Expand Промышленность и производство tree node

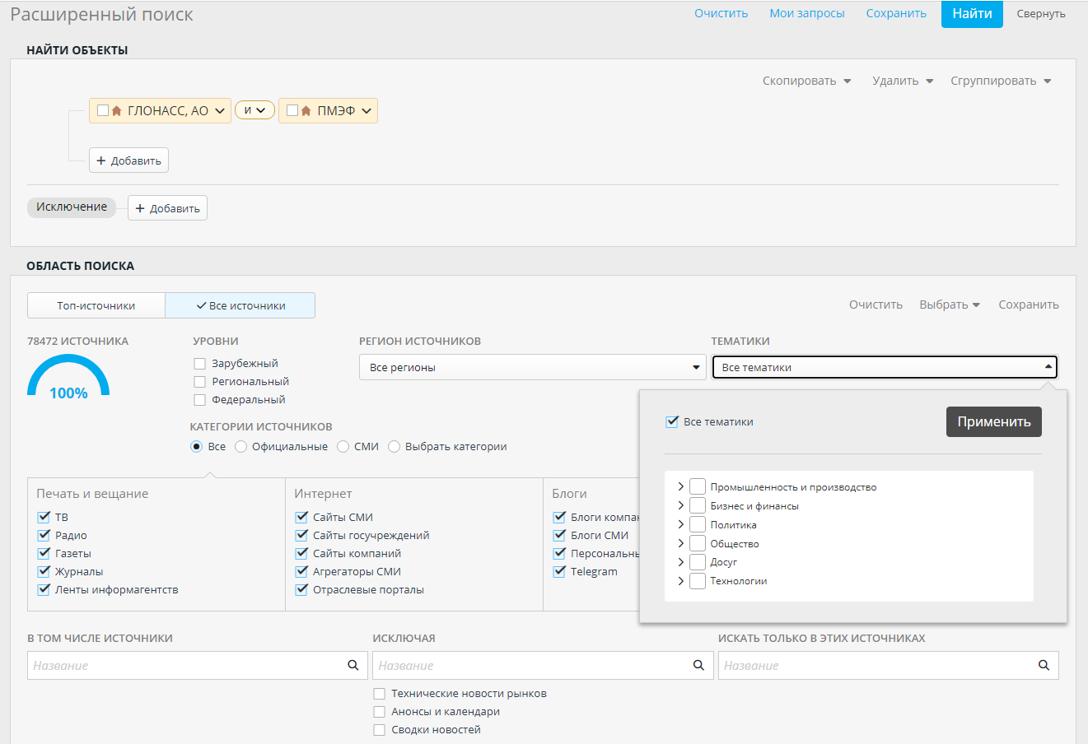[x=680, y=487]
